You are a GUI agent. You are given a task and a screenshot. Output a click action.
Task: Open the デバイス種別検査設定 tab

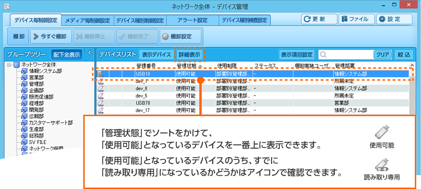click(245, 20)
